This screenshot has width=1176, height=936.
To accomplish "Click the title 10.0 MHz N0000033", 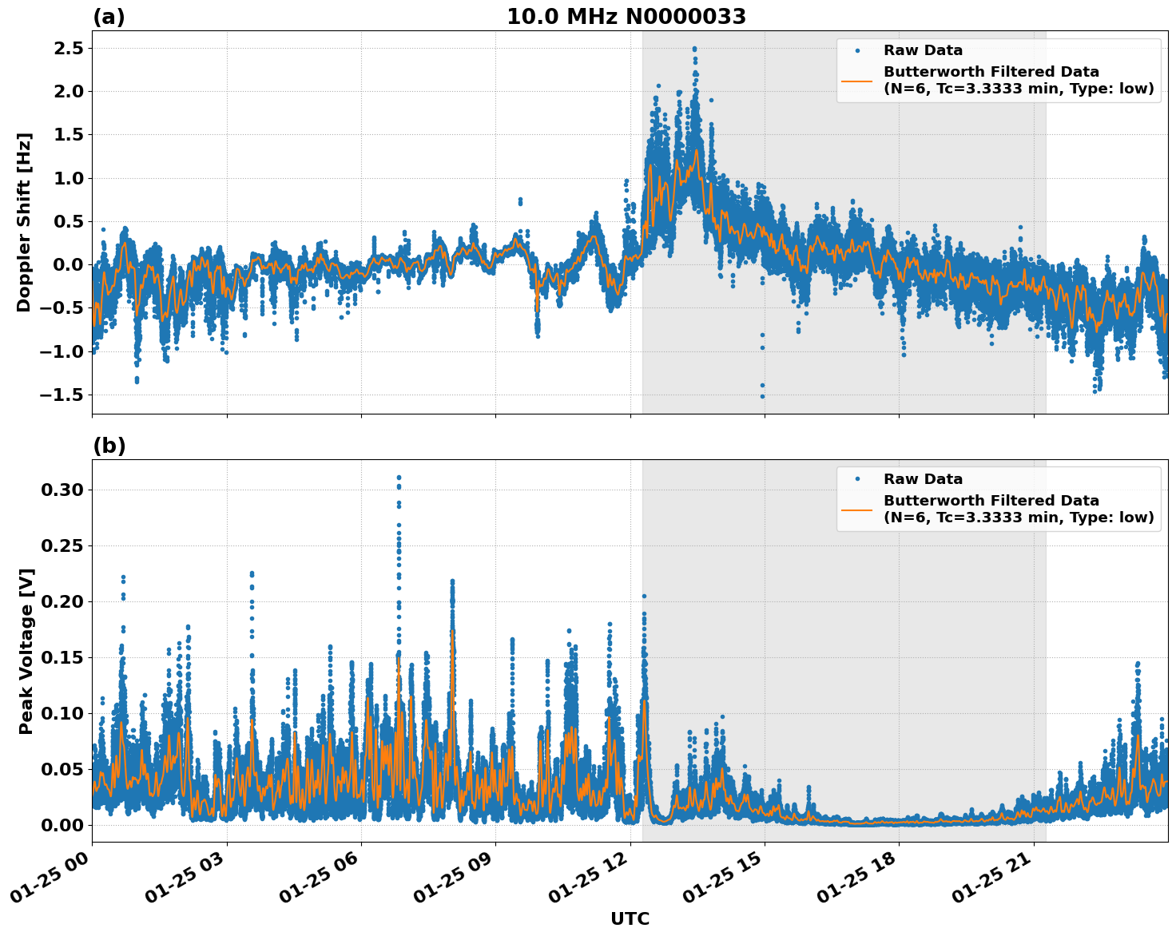I will (x=626, y=16).
